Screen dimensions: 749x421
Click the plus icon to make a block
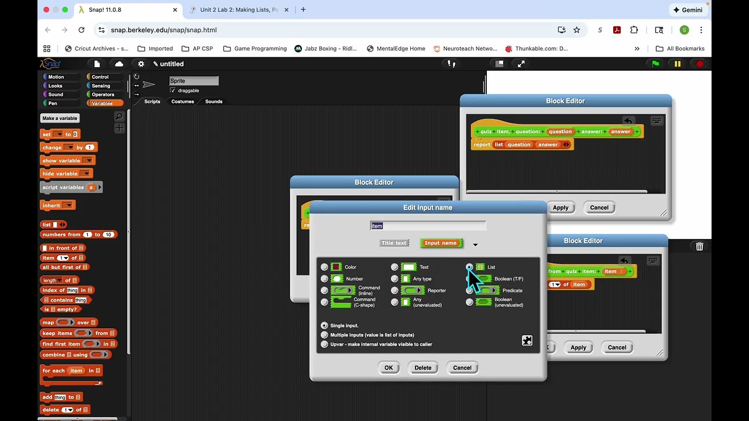pos(119,128)
